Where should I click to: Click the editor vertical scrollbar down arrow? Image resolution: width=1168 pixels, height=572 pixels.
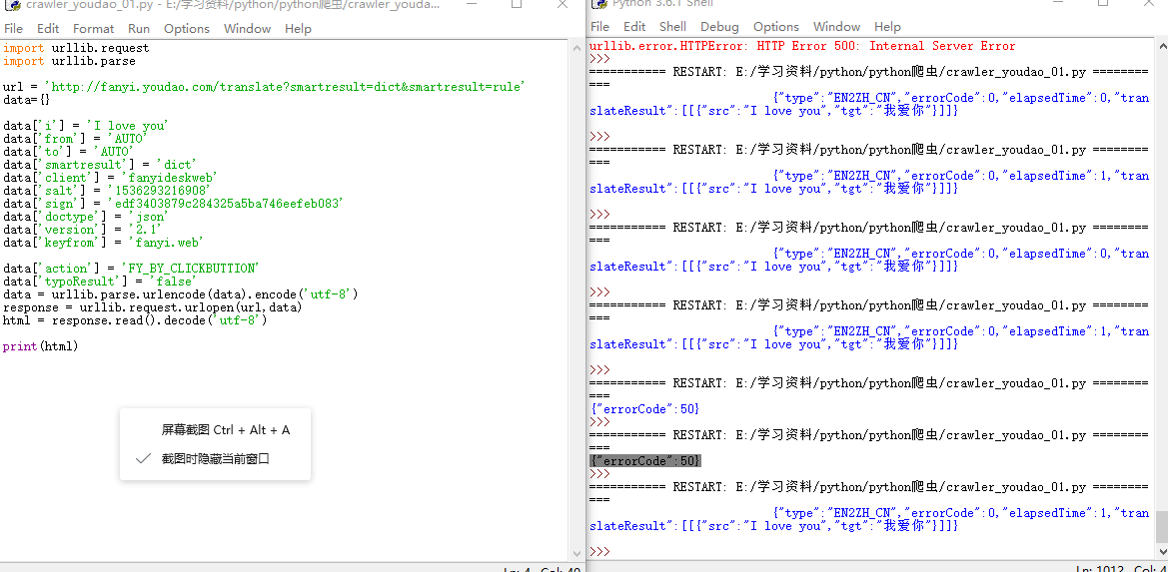(x=576, y=552)
